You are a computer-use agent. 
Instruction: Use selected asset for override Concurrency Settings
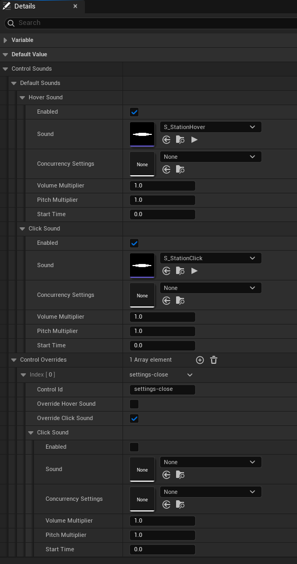click(167, 505)
